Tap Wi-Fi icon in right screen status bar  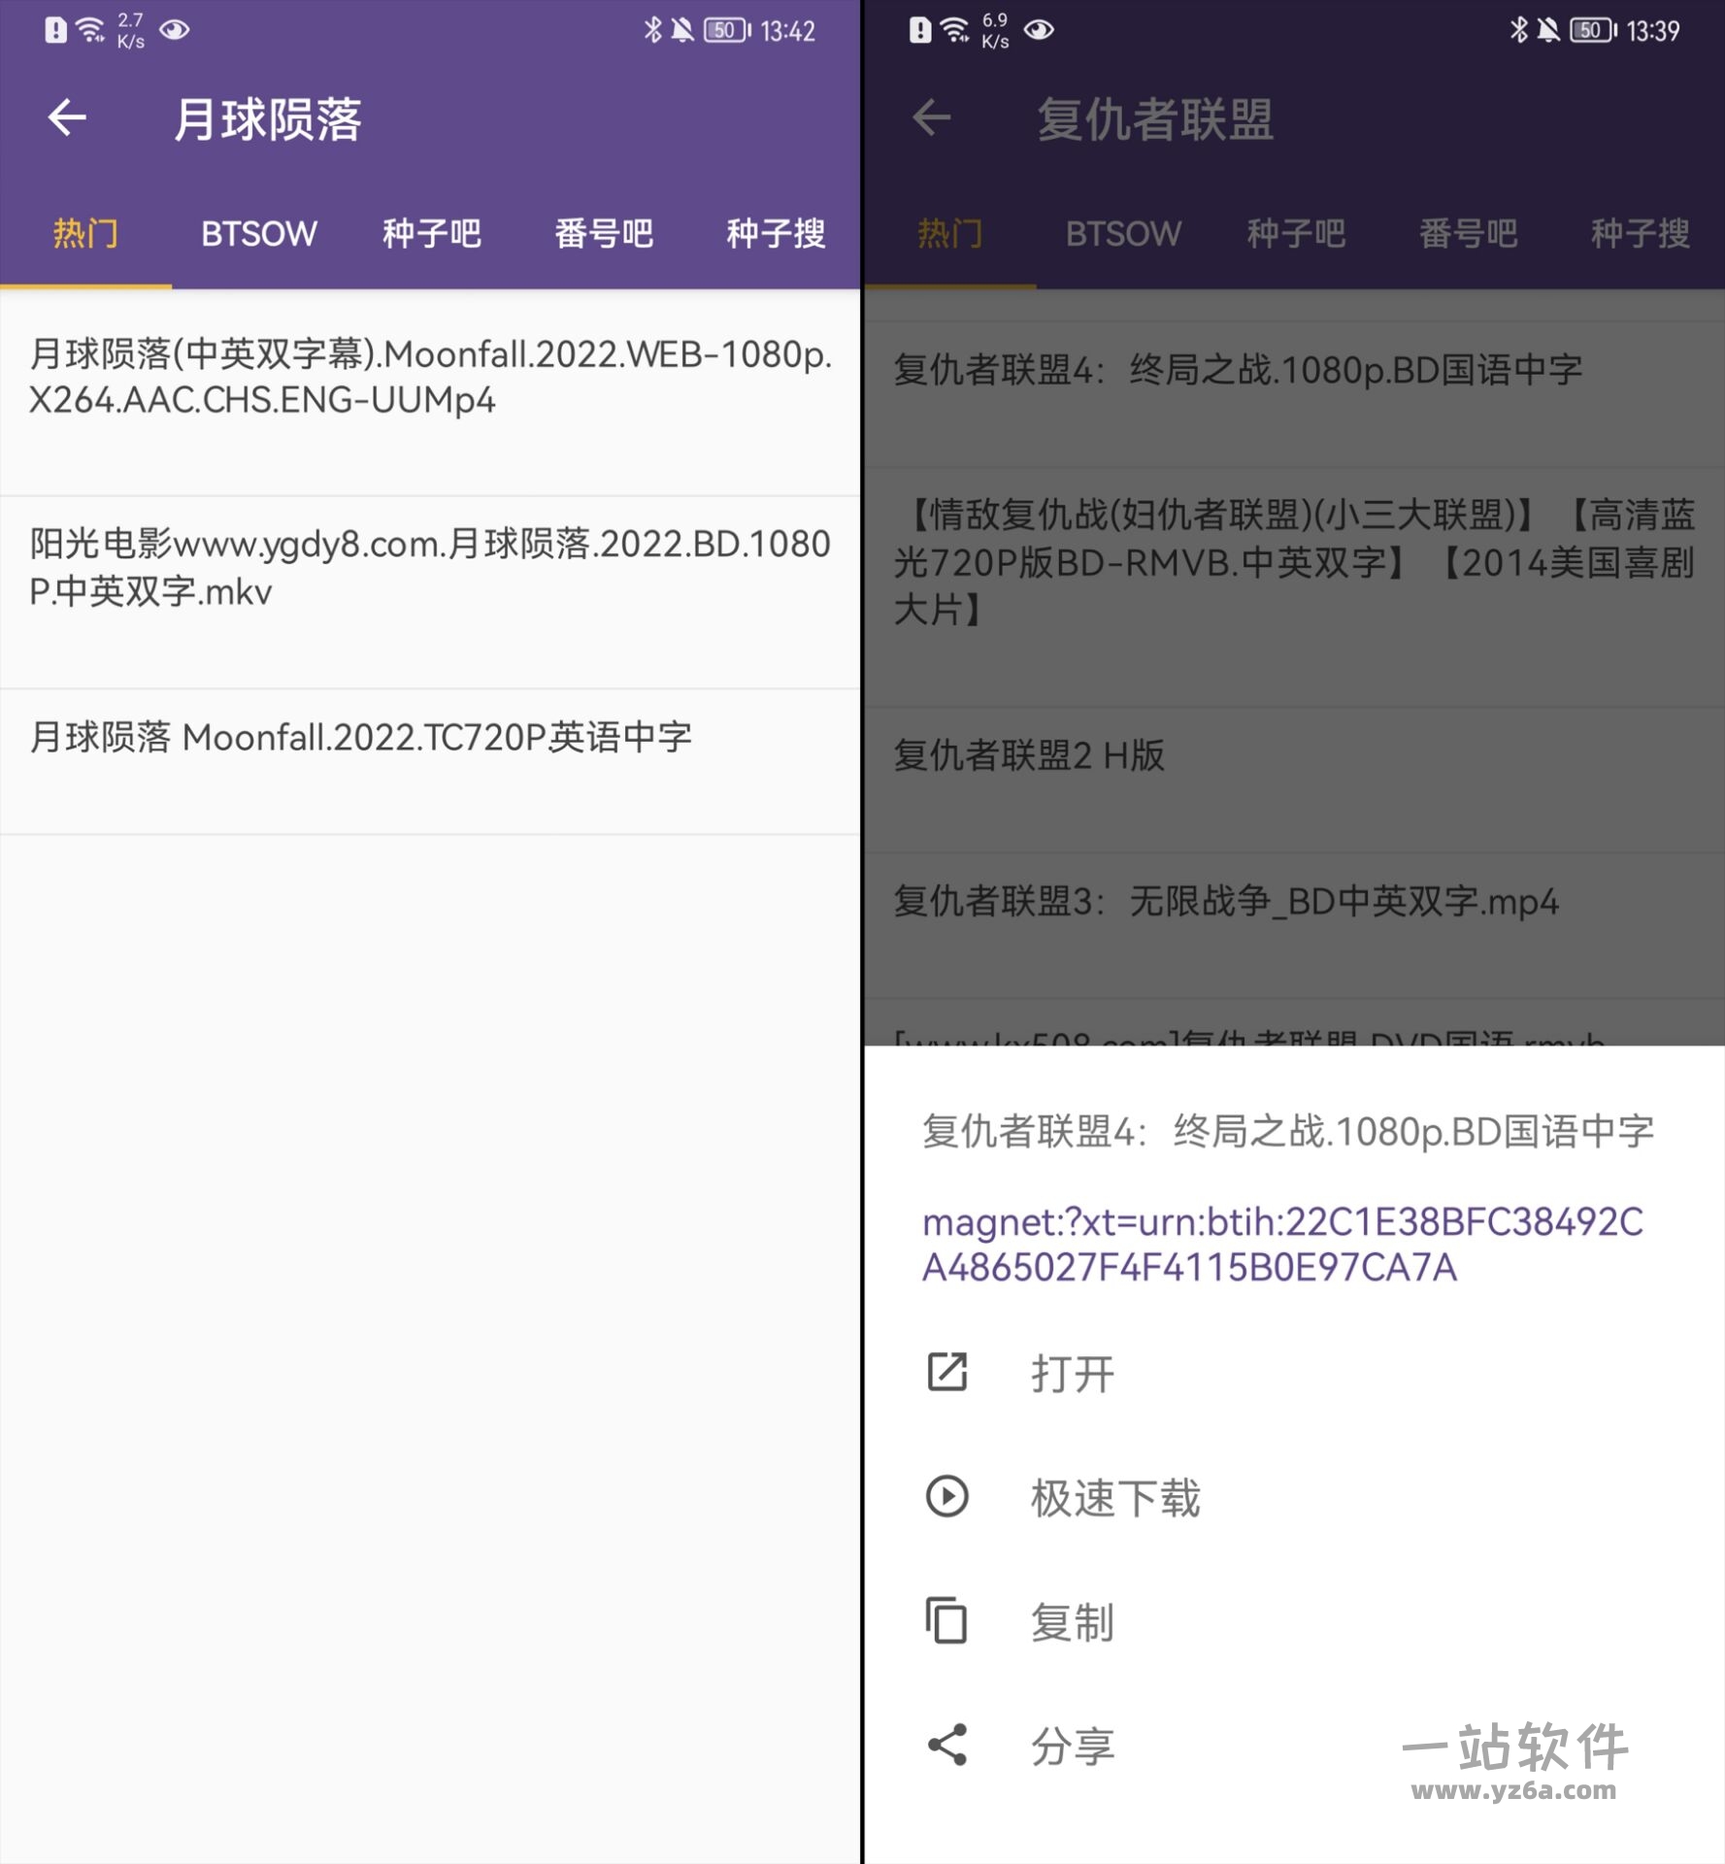(x=955, y=30)
